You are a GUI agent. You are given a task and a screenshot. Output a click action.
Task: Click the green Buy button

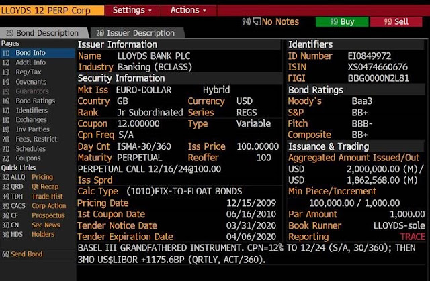342,22
